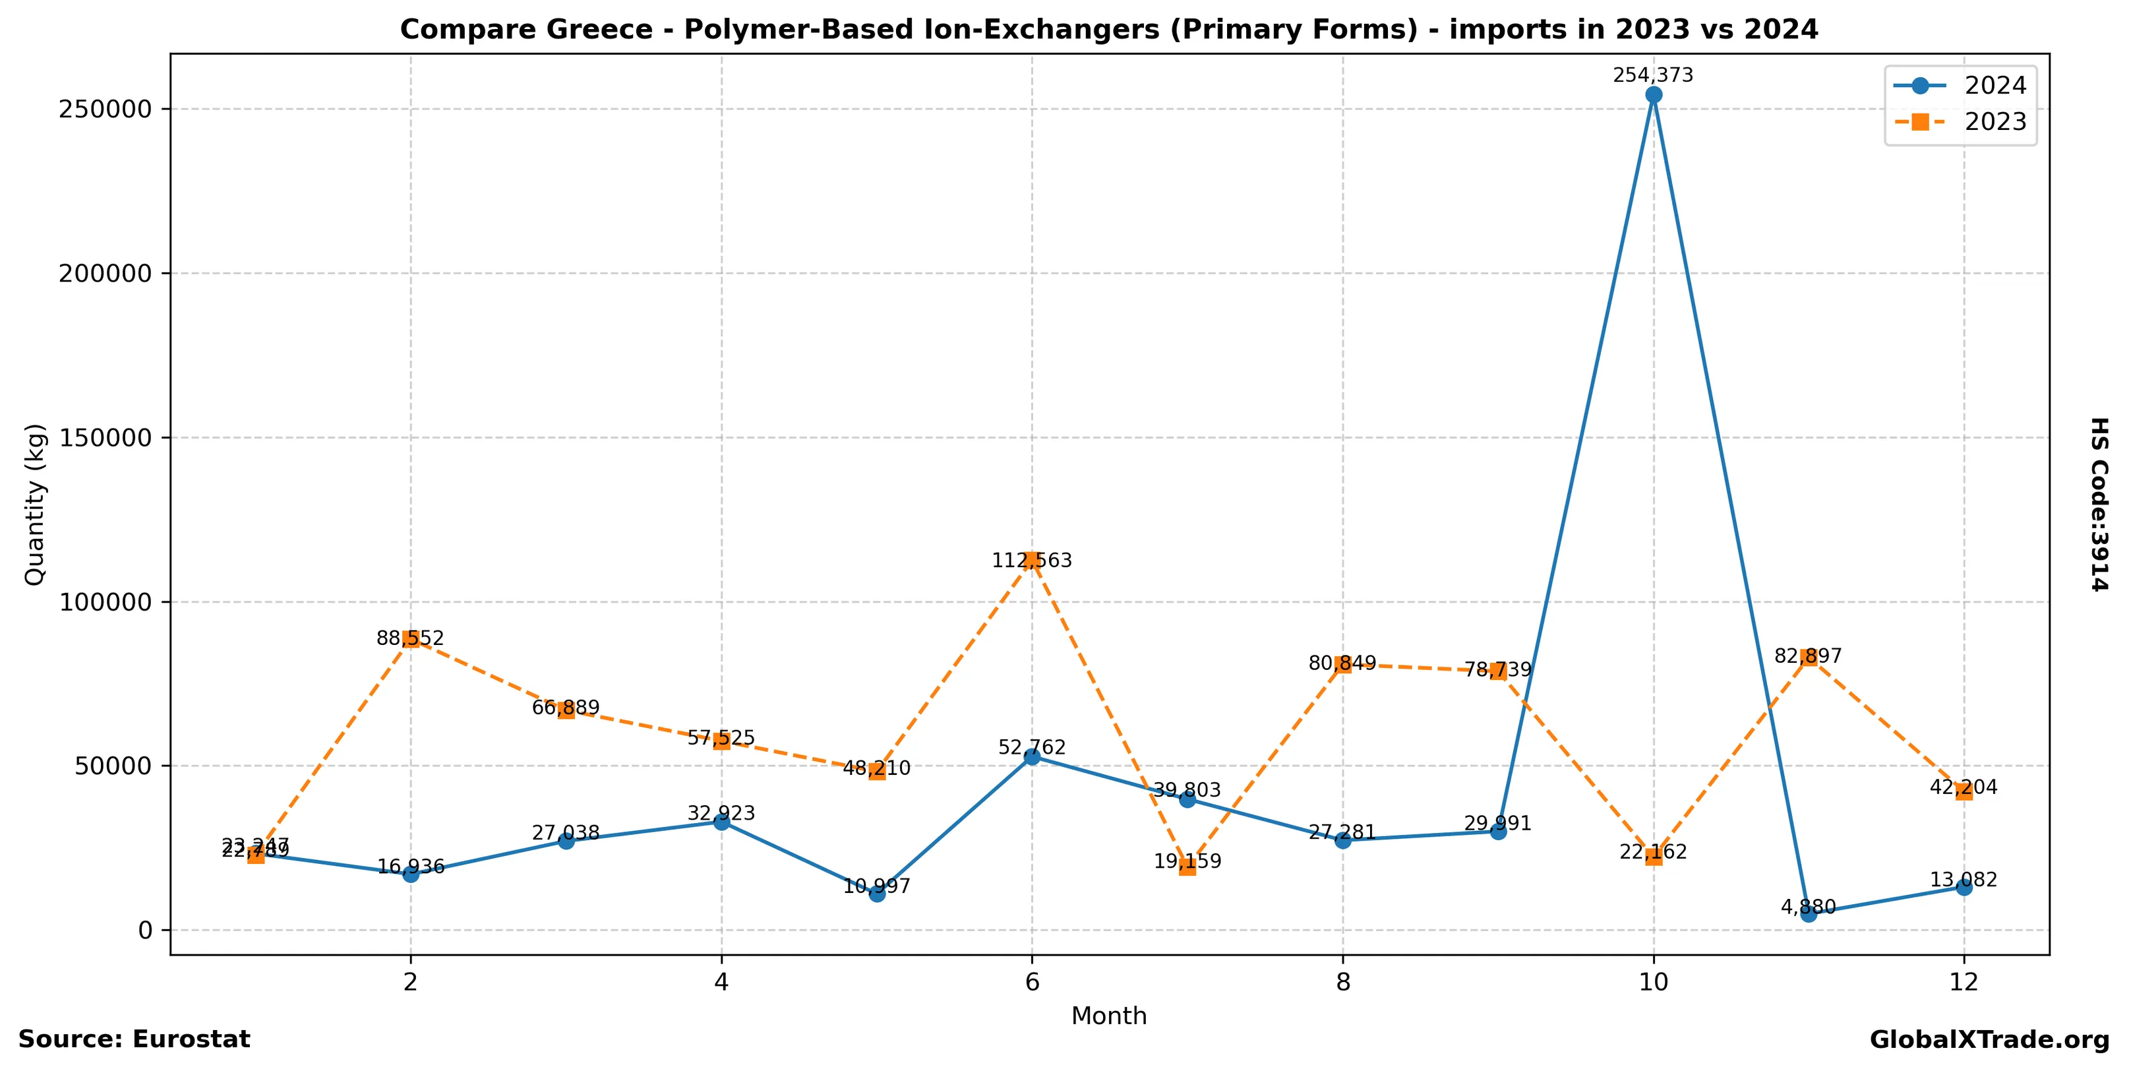Click the 2023 legend entry
Image resolution: width=2129 pixels, height=1071 pixels.
(1994, 121)
